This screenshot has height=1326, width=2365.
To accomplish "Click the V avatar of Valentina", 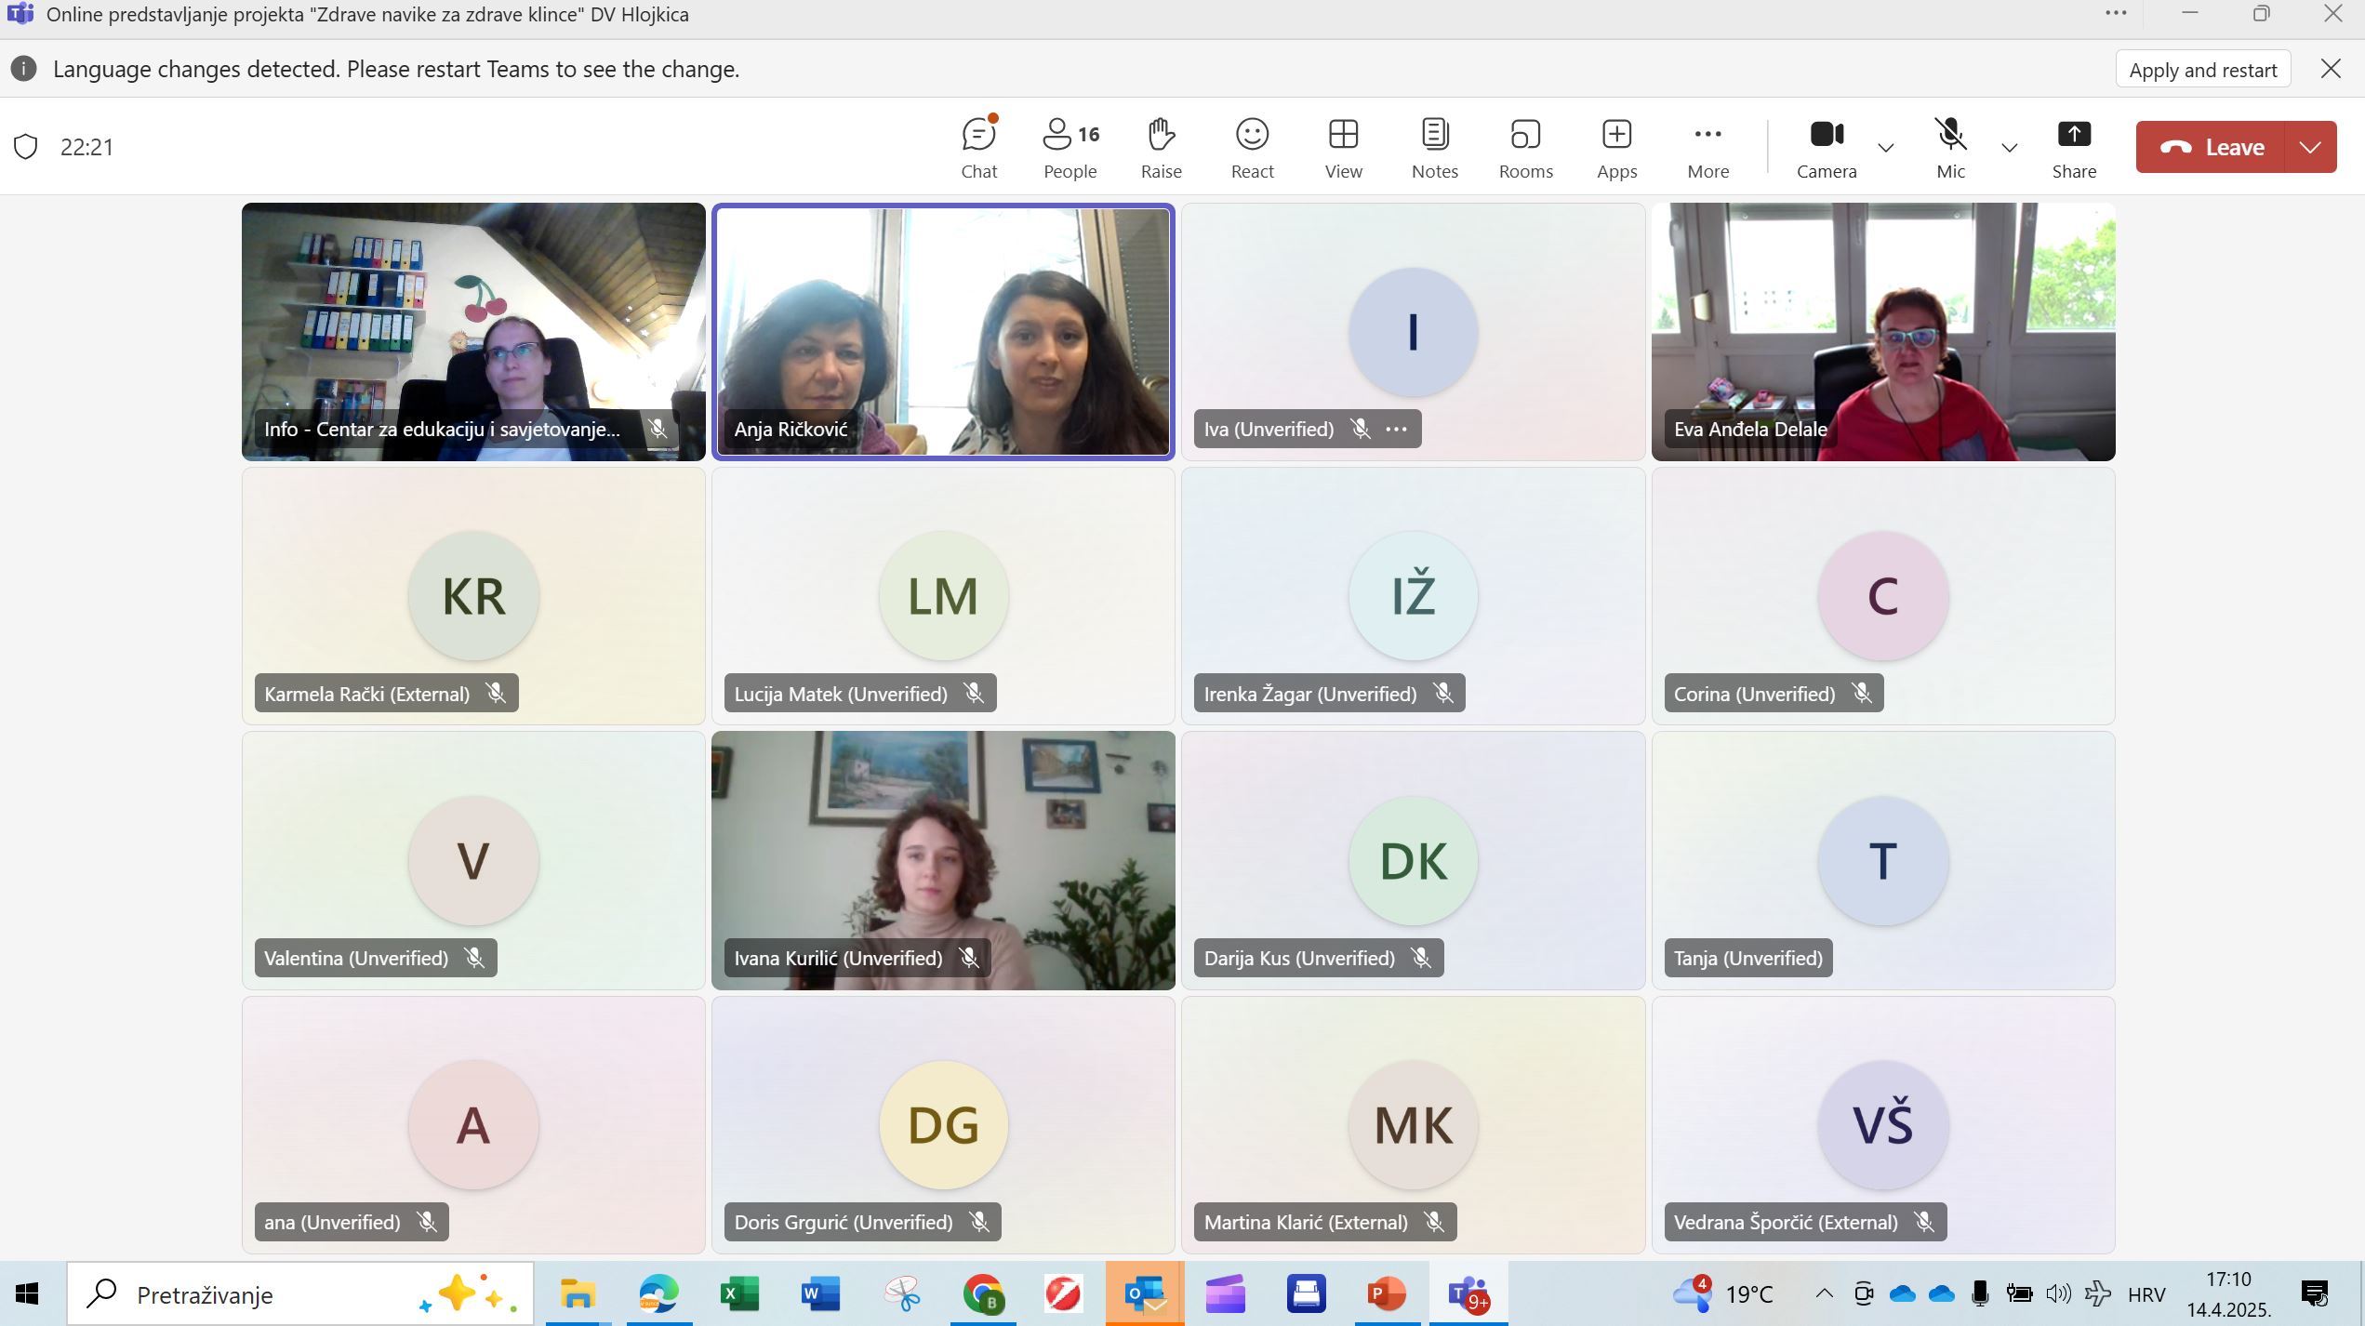I will (x=473, y=860).
